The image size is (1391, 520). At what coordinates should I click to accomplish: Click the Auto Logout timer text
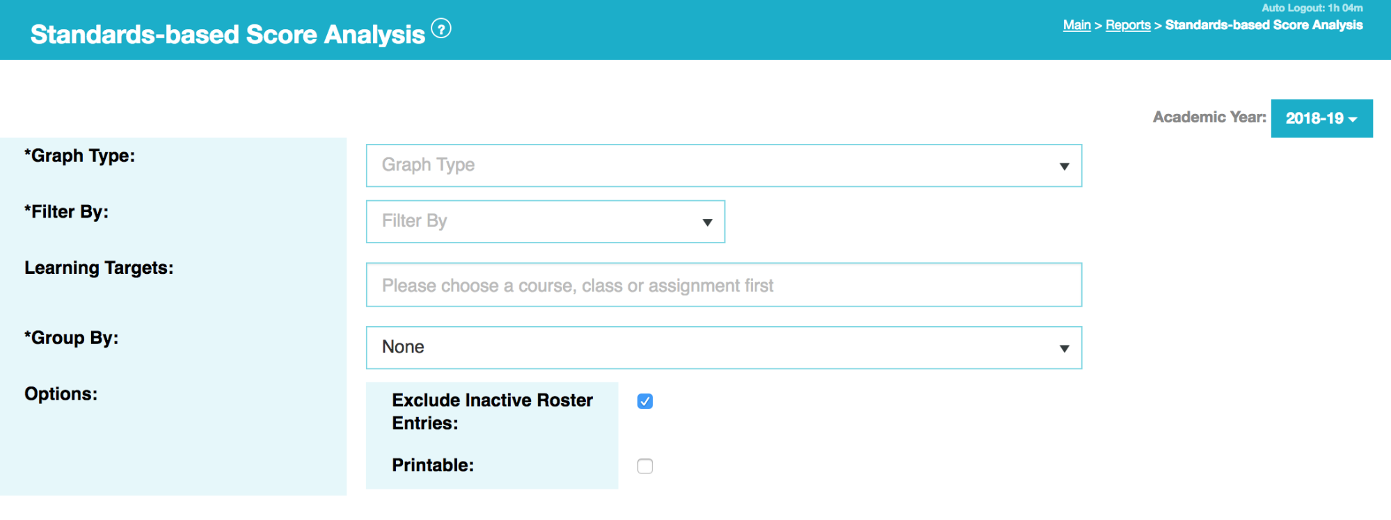[x=1312, y=8]
